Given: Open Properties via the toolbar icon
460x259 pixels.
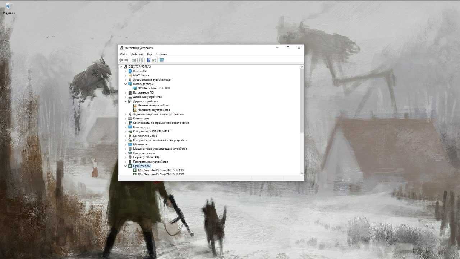Looking at the screenshot, I should (141, 60).
